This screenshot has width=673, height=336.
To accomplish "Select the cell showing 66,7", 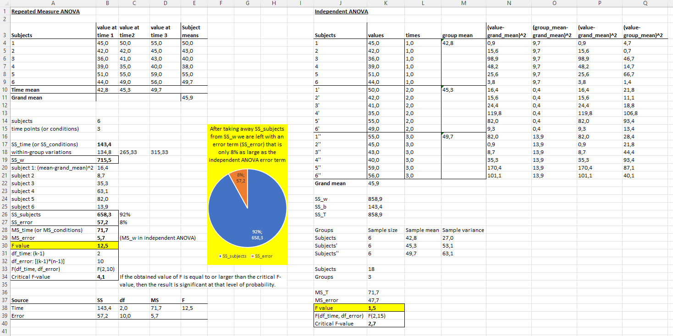I will [645, 74].
